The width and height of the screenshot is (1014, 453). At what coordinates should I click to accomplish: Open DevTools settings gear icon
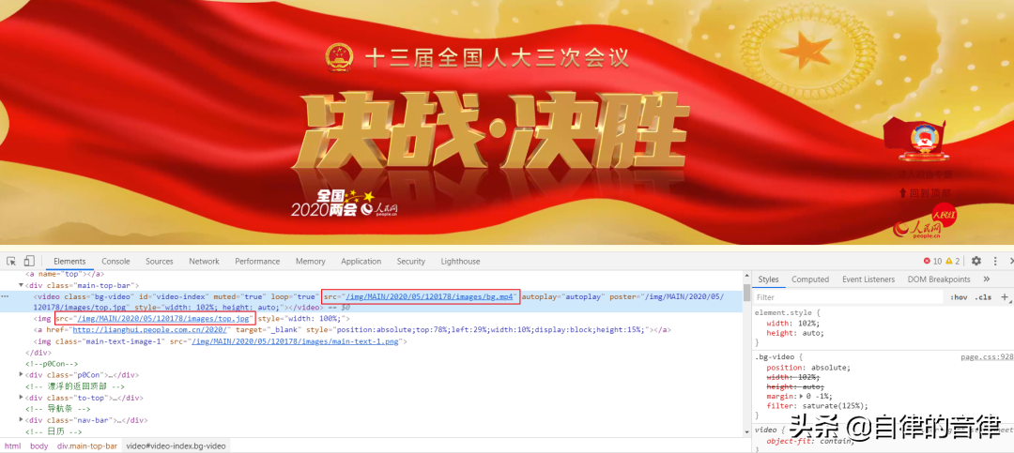click(x=976, y=261)
